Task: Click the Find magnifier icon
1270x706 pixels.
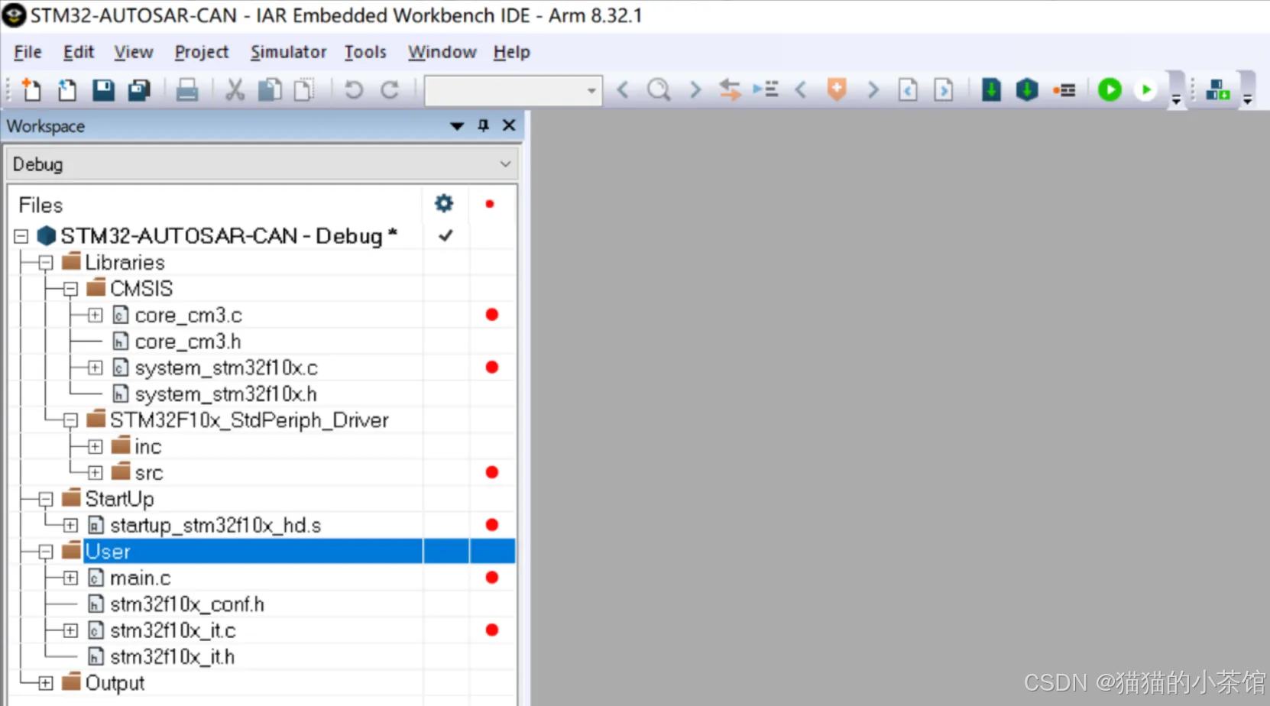Action: 659,90
